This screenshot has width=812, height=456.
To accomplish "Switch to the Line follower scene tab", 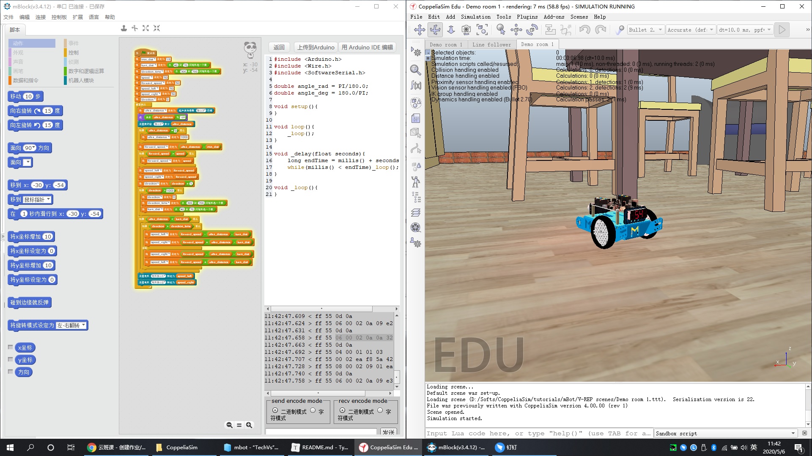I will point(491,44).
